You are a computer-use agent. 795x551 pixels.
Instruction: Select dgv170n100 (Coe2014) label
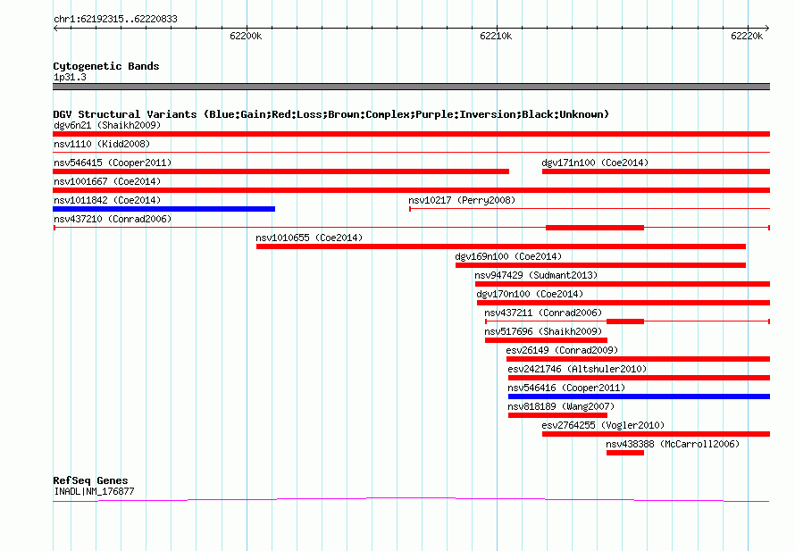click(530, 294)
